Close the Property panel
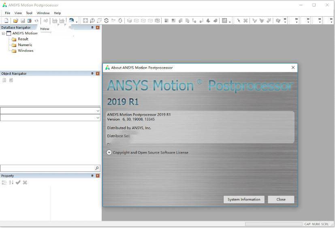 98,176
